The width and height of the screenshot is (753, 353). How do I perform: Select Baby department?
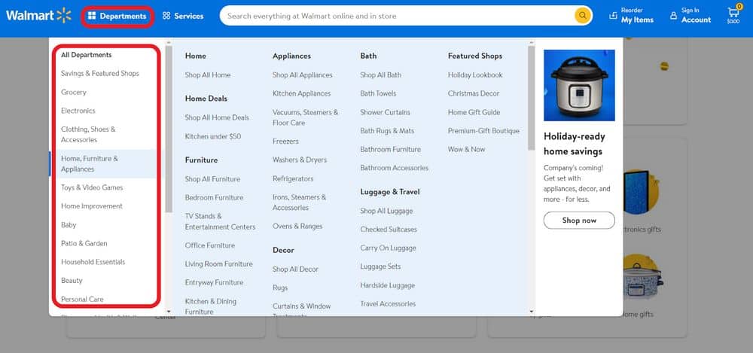[69, 225]
